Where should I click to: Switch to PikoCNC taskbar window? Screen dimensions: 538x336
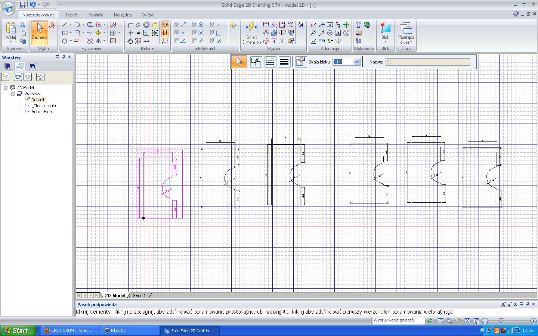pos(130,330)
